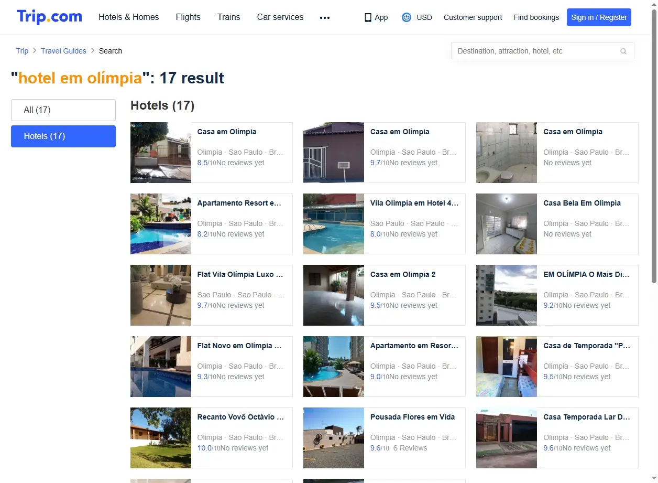This screenshot has width=658, height=483.
Task: Open Hotels & Homes menu
Action: (x=129, y=17)
